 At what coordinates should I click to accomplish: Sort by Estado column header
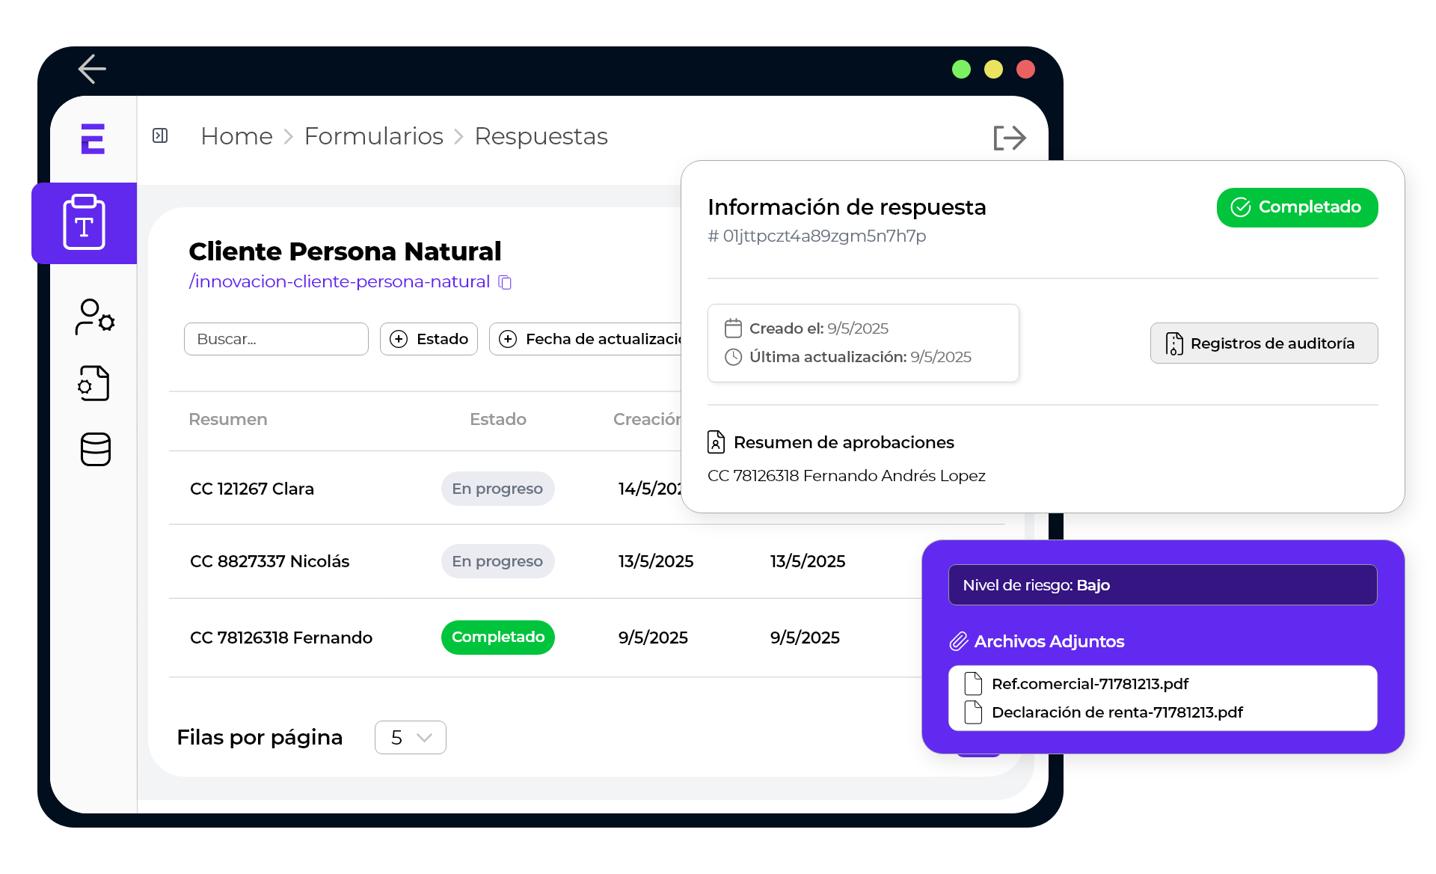click(x=497, y=419)
